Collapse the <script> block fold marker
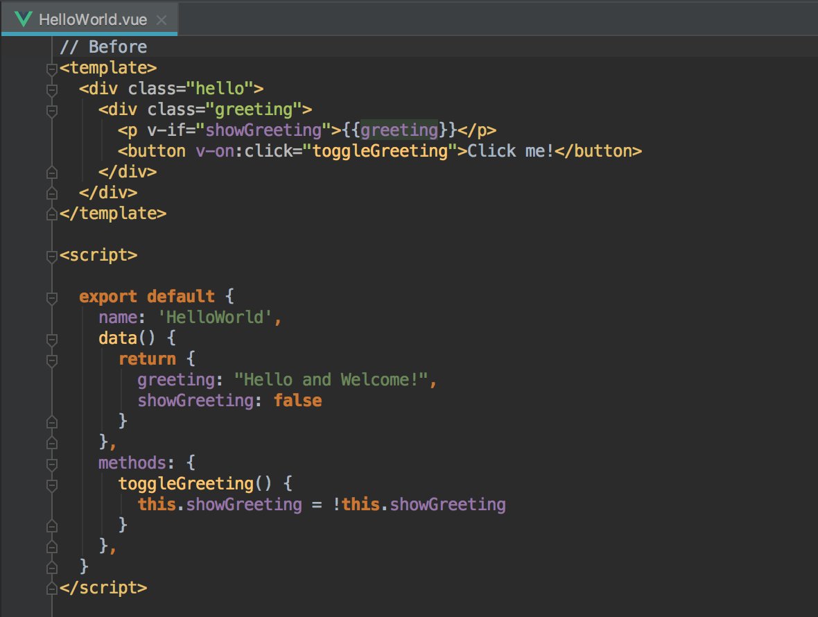The image size is (818, 617). tap(52, 256)
